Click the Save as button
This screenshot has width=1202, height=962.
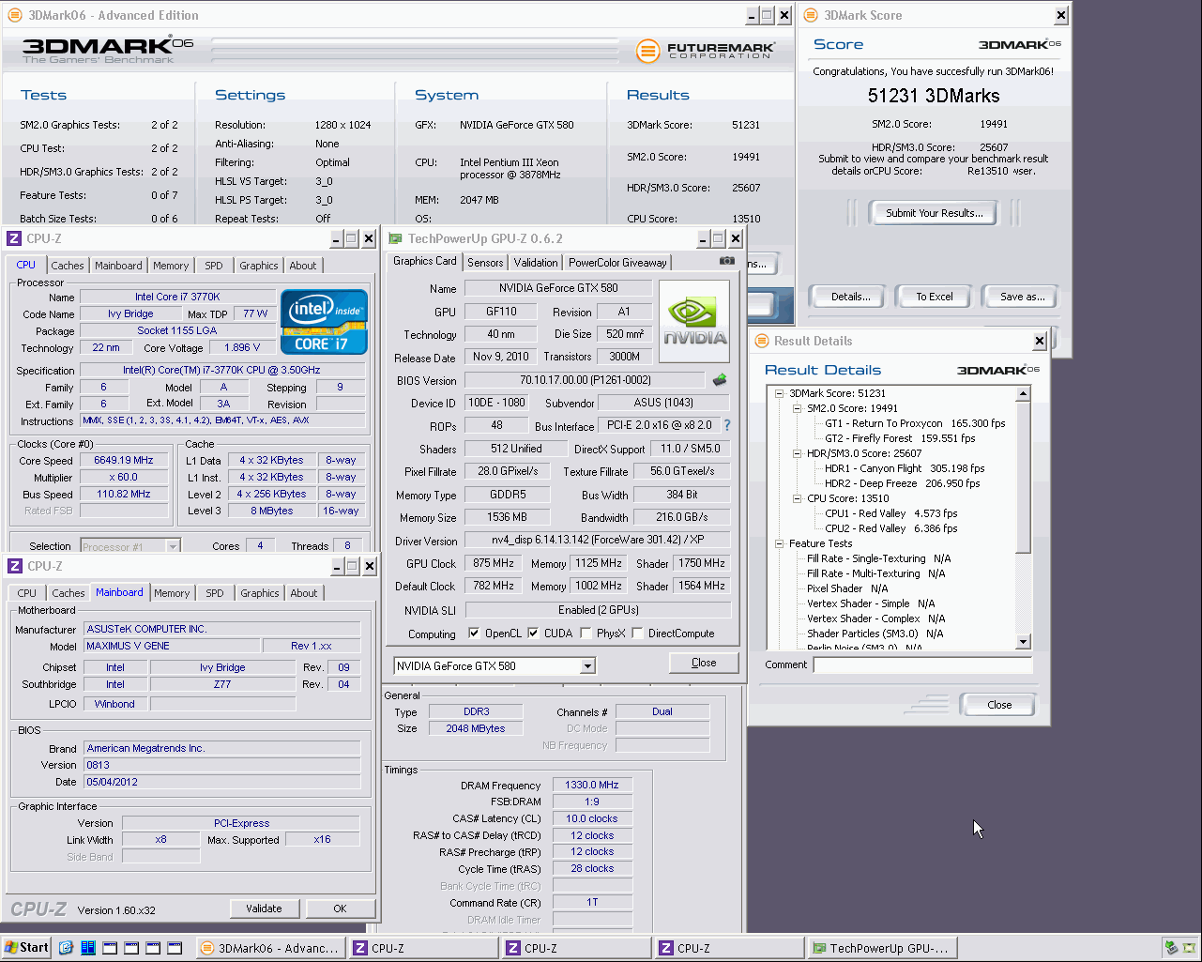[x=1022, y=297]
